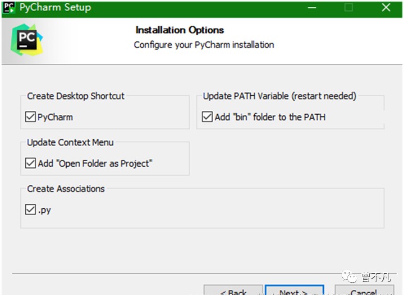Click the WeChat watermark icon
The width and height of the screenshot is (404, 295).
(x=349, y=277)
